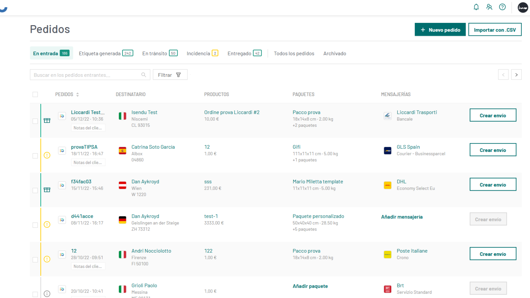Create shipment for Liccardi Test order

click(493, 115)
